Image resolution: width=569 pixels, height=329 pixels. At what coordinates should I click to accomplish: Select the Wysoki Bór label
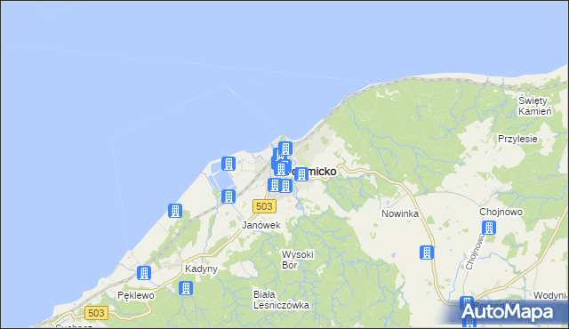[297, 260]
